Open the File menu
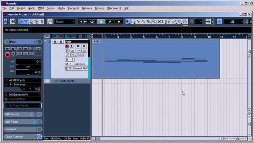This screenshot has height=143, width=254. [x=4, y=8]
